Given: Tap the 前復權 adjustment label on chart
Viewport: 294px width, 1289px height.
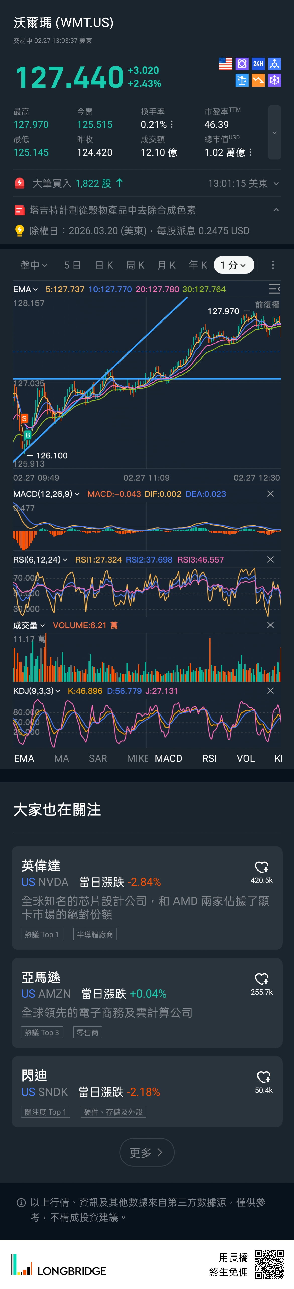Looking at the screenshot, I should [267, 305].
